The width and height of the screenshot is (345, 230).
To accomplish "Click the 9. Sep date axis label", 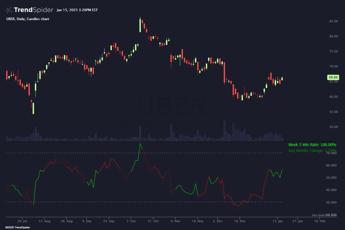I will (87, 221).
